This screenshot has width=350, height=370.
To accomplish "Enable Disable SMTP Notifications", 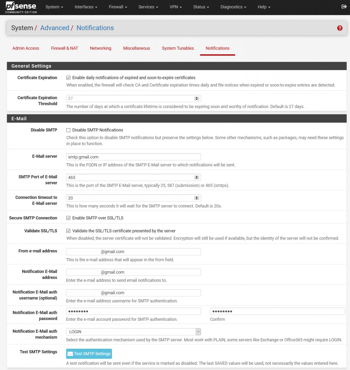I will [68, 130].
